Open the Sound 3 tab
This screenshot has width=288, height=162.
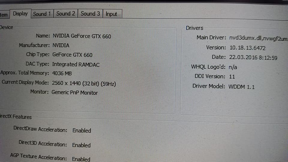click(90, 13)
